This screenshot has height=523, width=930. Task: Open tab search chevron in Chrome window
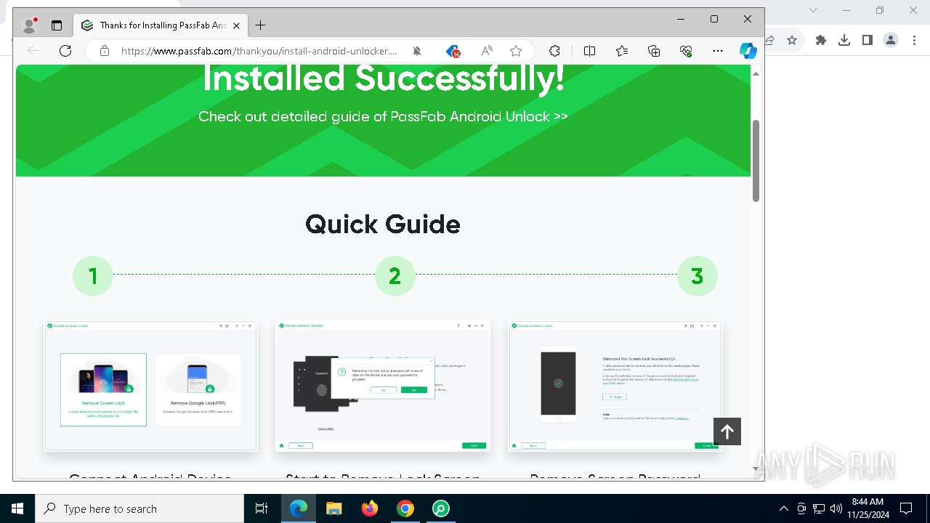click(813, 10)
